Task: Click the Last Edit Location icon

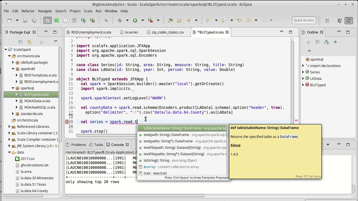Action: (x=239, y=20)
